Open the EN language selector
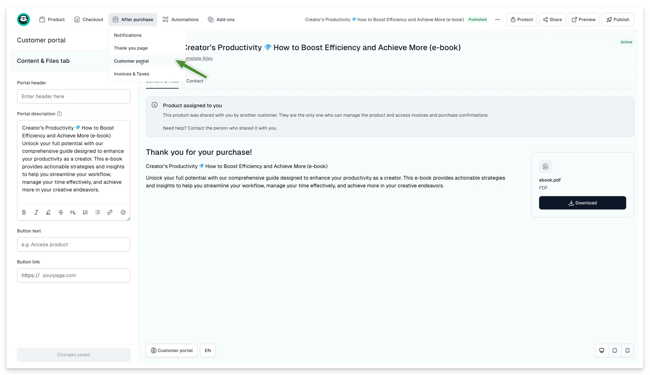650x375 pixels. point(208,351)
